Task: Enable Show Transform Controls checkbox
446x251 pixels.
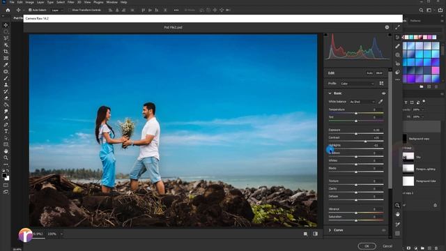Action: [x=69, y=10]
